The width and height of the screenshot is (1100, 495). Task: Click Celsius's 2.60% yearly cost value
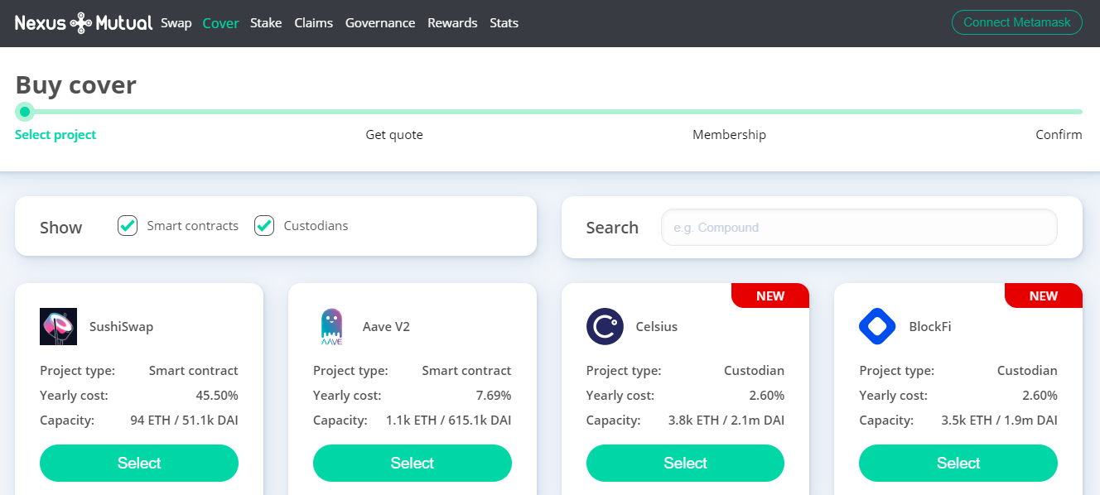(767, 396)
